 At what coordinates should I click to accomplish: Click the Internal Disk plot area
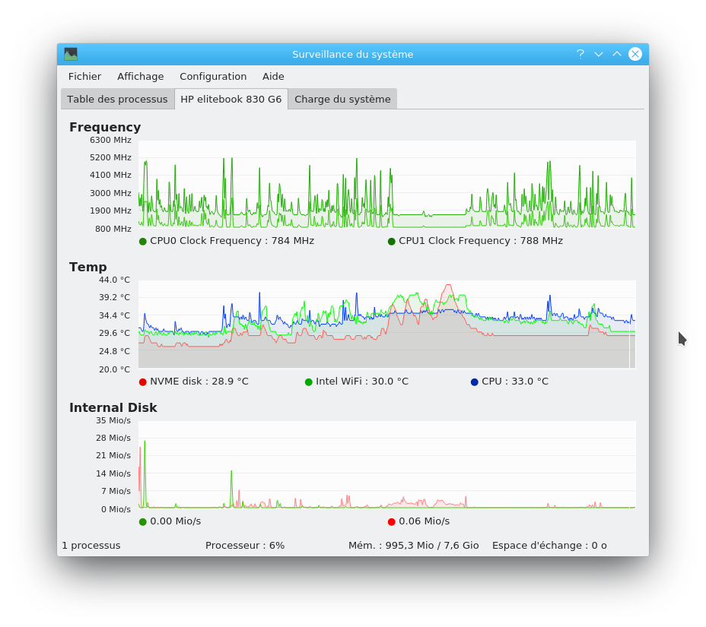(386, 464)
